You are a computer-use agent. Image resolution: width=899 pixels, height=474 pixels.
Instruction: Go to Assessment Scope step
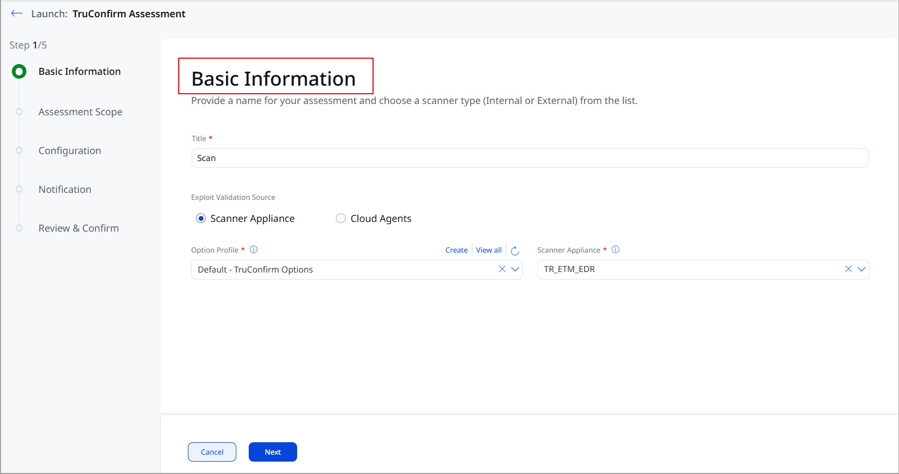(80, 112)
